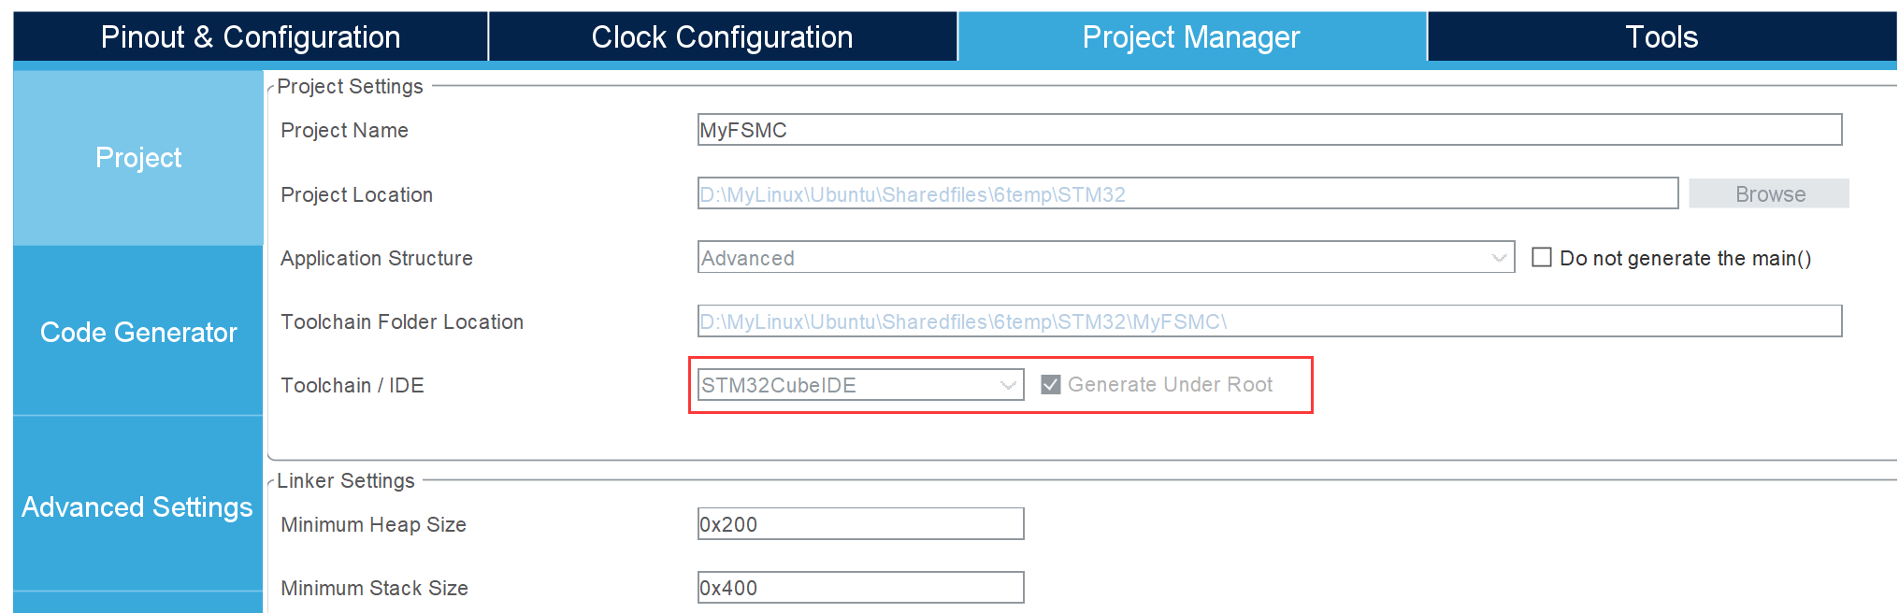Click the Project Name input field
This screenshot has height=613, width=1899.
[1269, 130]
